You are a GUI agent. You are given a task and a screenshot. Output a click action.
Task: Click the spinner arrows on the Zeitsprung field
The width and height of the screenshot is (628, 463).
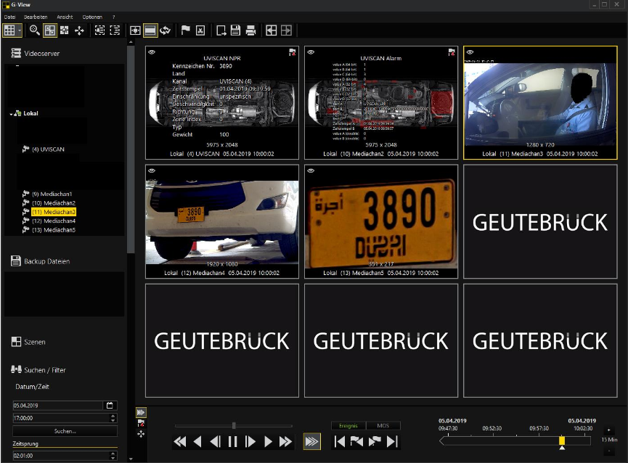pyautogui.click(x=113, y=456)
